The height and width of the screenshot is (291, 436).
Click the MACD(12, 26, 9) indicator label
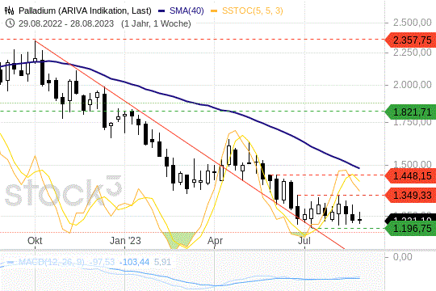(x=52, y=262)
